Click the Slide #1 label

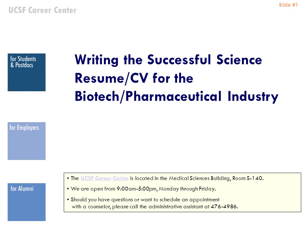pyautogui.click(x=288, y=5)
